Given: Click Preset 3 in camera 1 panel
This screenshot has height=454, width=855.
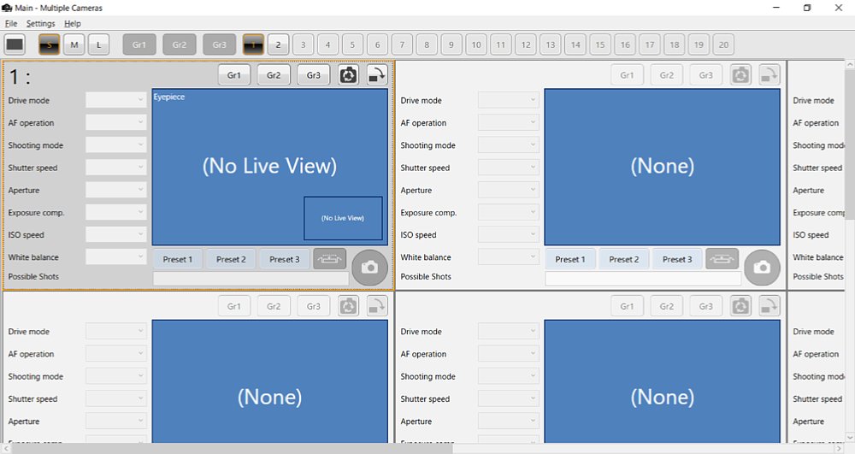Looking at the screenshot, I should point(285,259).
